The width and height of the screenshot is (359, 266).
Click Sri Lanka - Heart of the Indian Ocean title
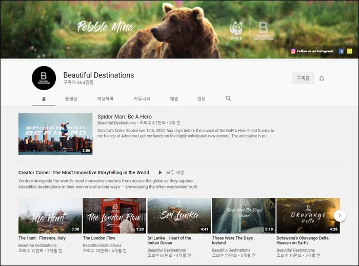click(169, 240)
